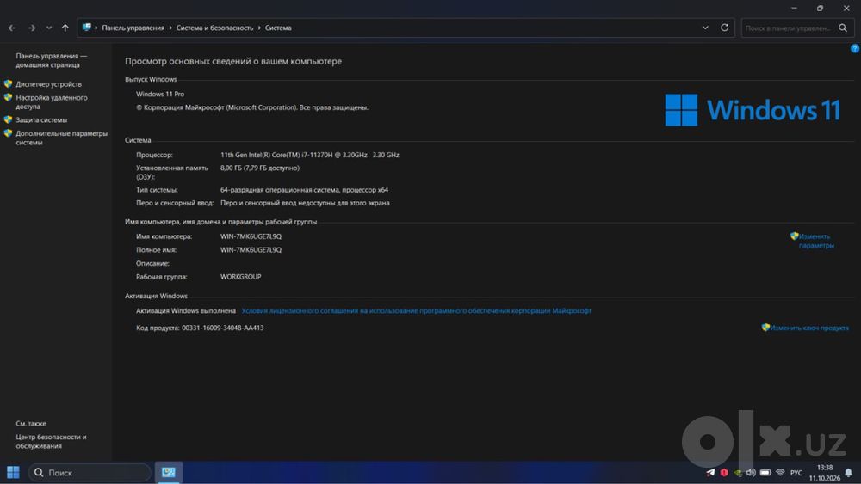Open the Windows Start button
Screen dimensions: 861x484
[13, 472]
